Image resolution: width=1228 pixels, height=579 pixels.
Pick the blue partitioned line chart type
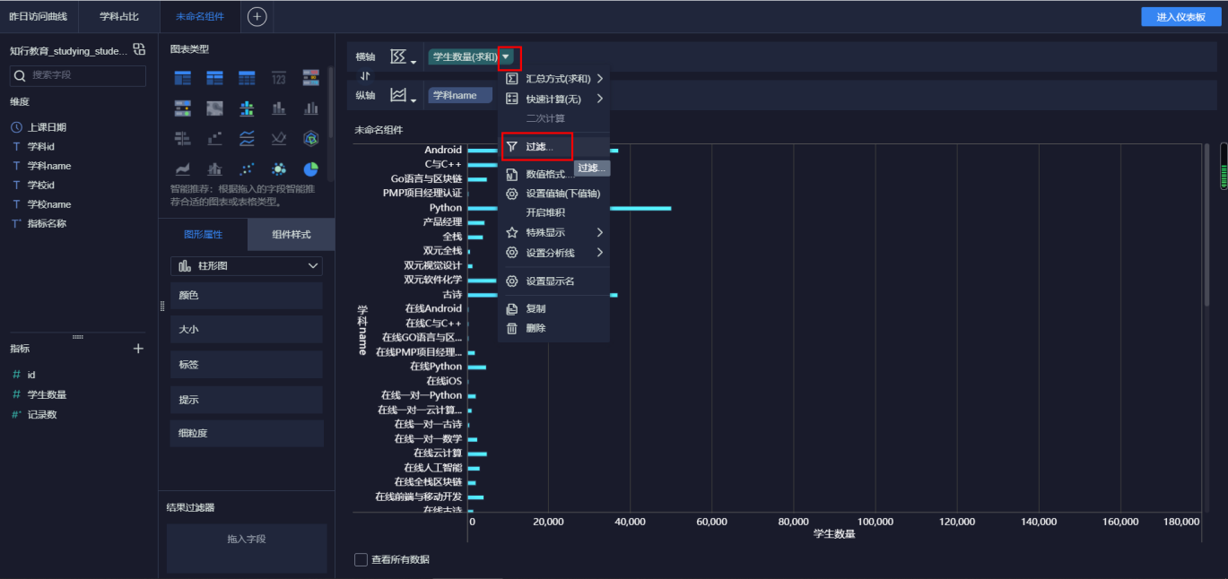pos(247,138)
